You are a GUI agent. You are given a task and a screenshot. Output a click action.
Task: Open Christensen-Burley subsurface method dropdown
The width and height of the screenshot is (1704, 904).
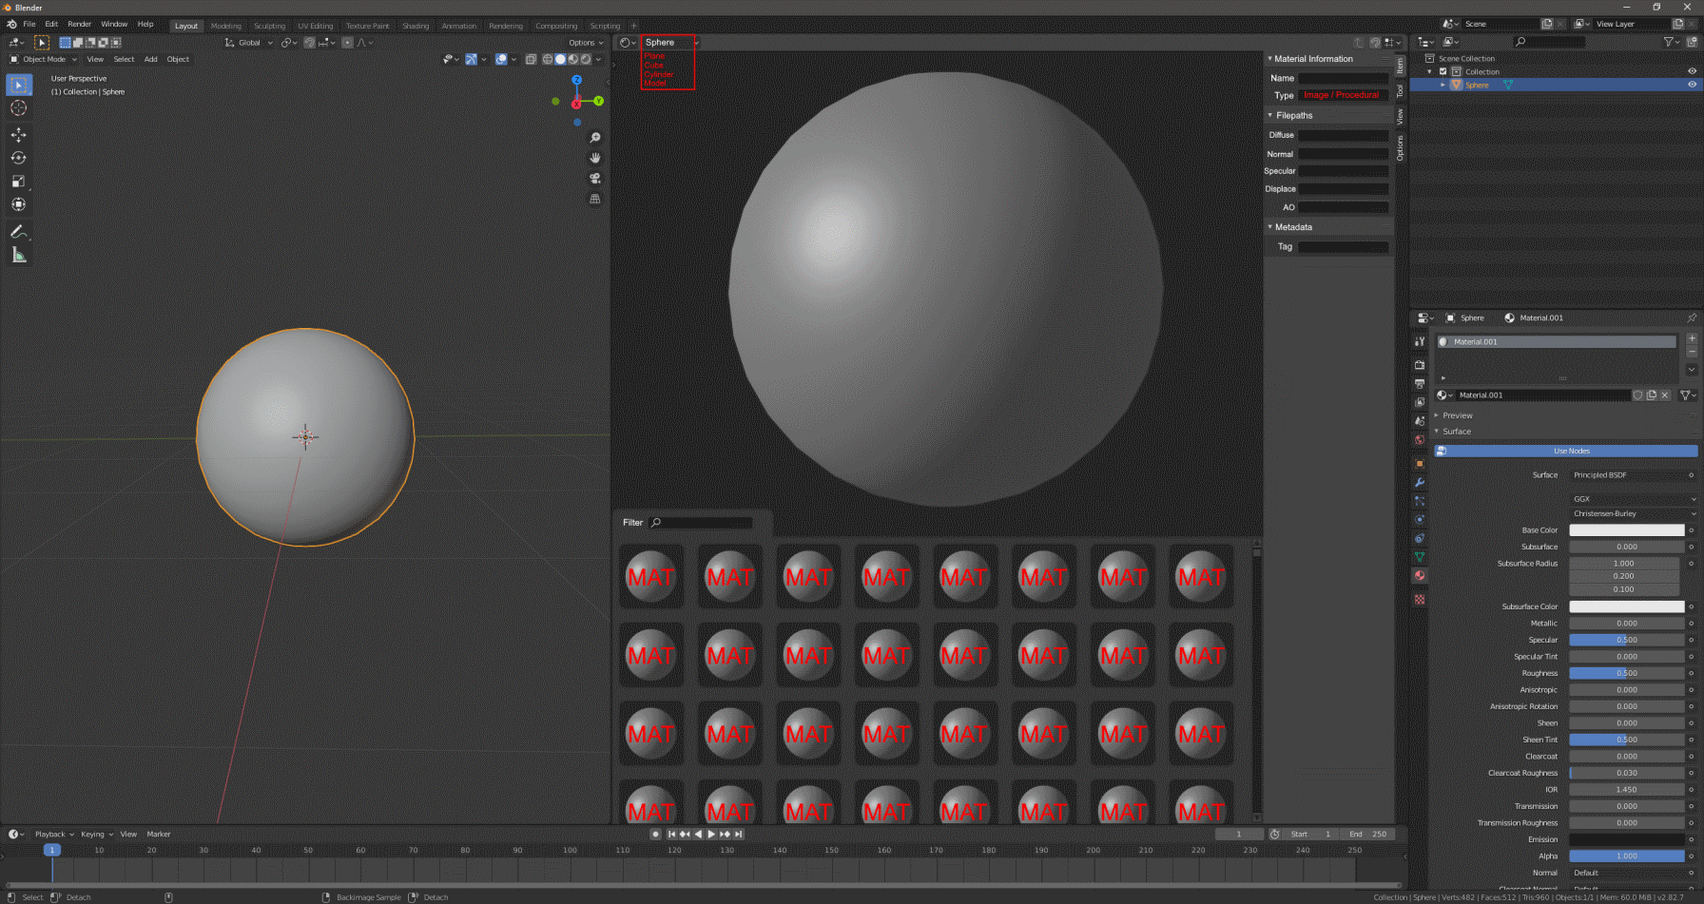pyautogui.click(x=1634, y=513)
